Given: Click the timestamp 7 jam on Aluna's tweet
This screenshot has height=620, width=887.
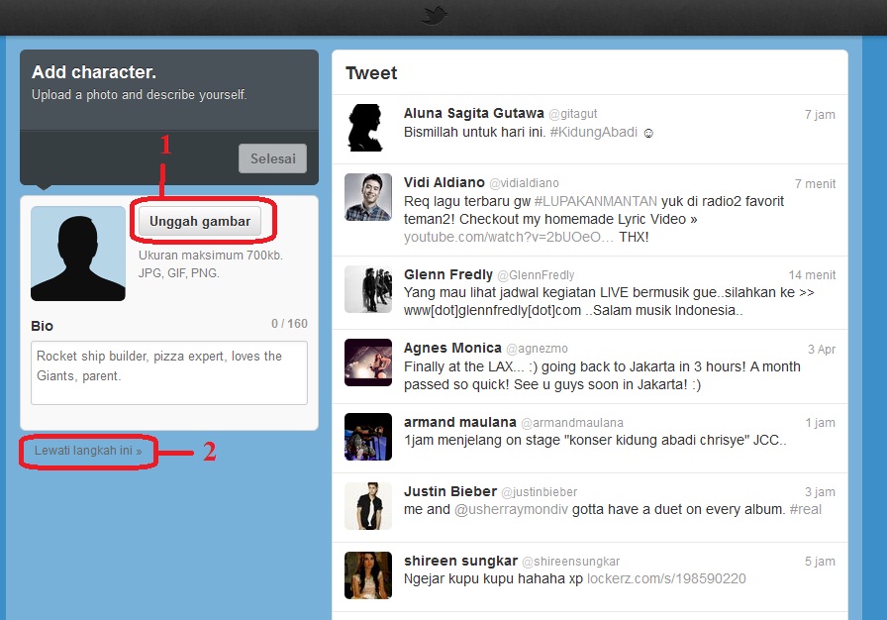Looking at the screenshot, I should pyautogui.click(x=820, y=114).
